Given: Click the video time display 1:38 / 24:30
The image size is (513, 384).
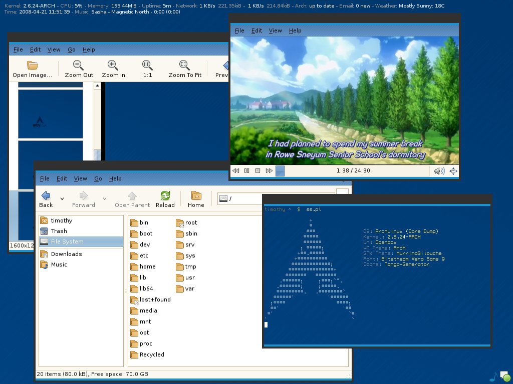Looking at the screenshot, I should 353,171.
